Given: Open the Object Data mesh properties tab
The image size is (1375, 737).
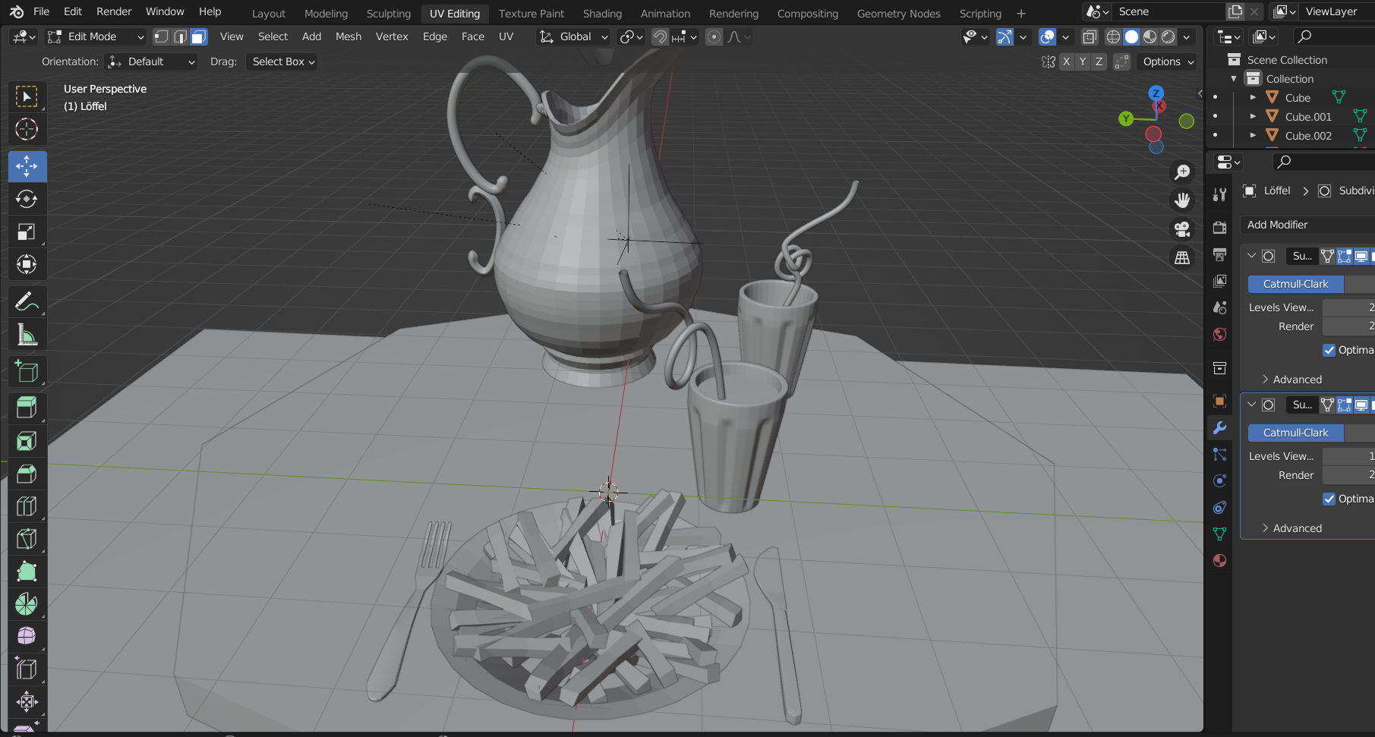Looking at the screenshot, I should click(x=1219, y=534).
